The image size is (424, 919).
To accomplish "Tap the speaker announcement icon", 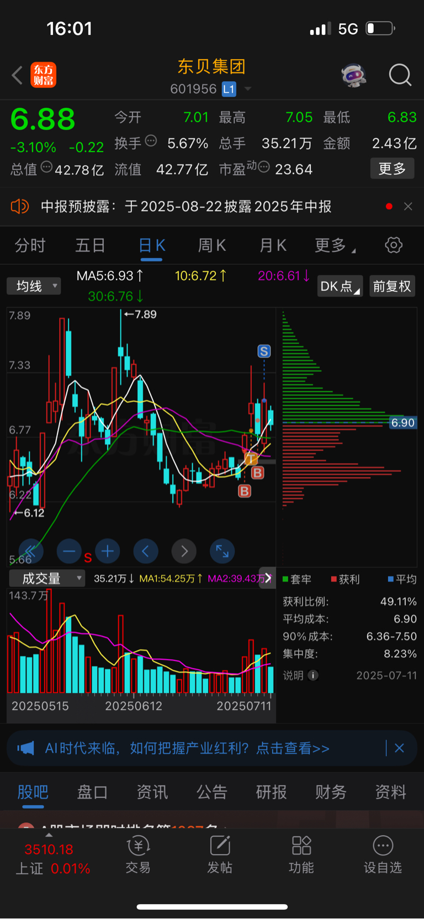I will tap(20, 207).
